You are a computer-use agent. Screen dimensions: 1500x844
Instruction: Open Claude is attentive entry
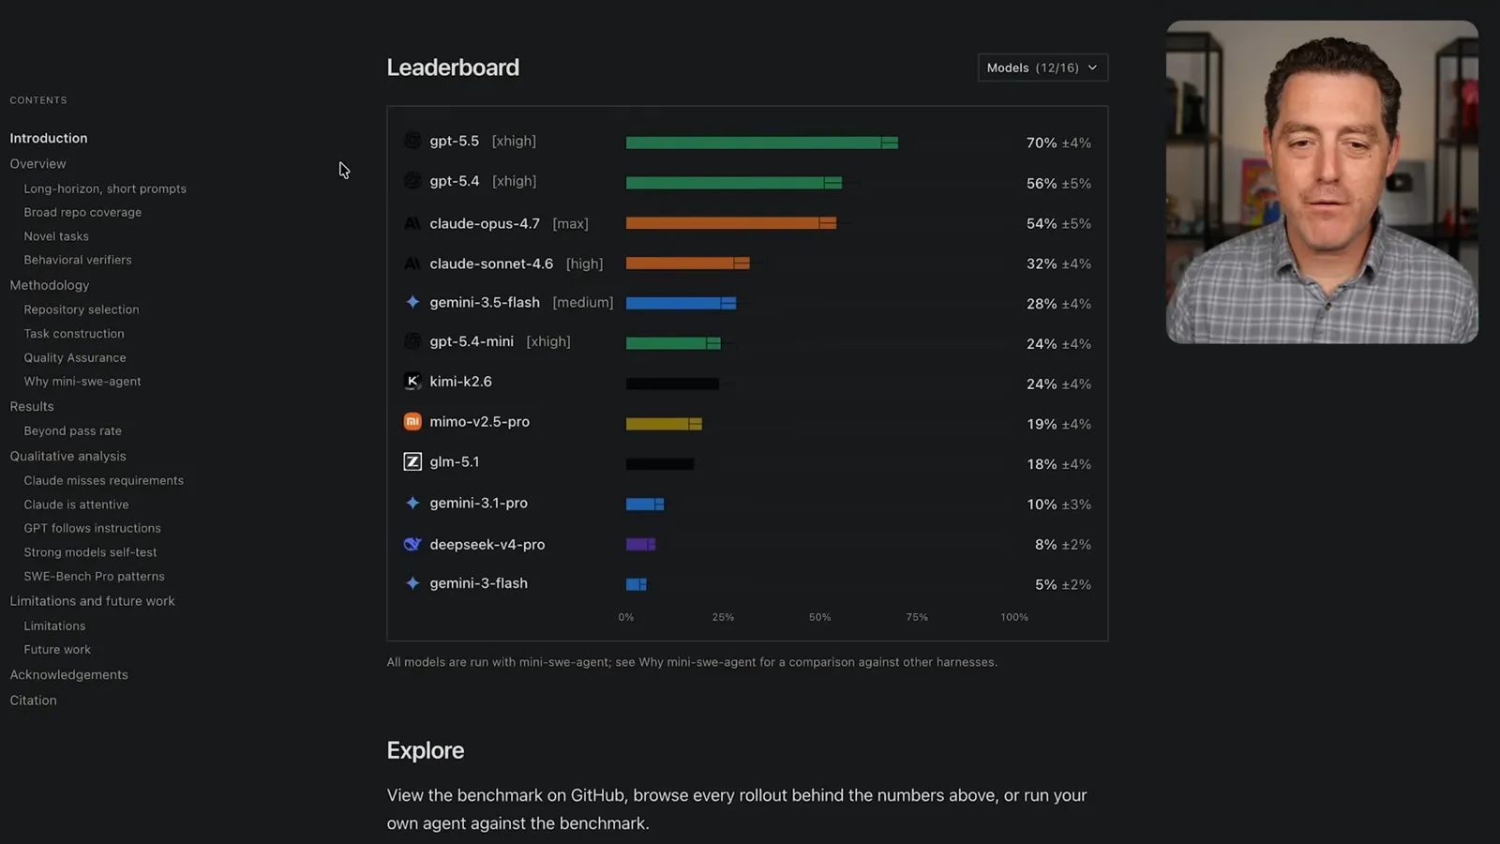[77, 505]
